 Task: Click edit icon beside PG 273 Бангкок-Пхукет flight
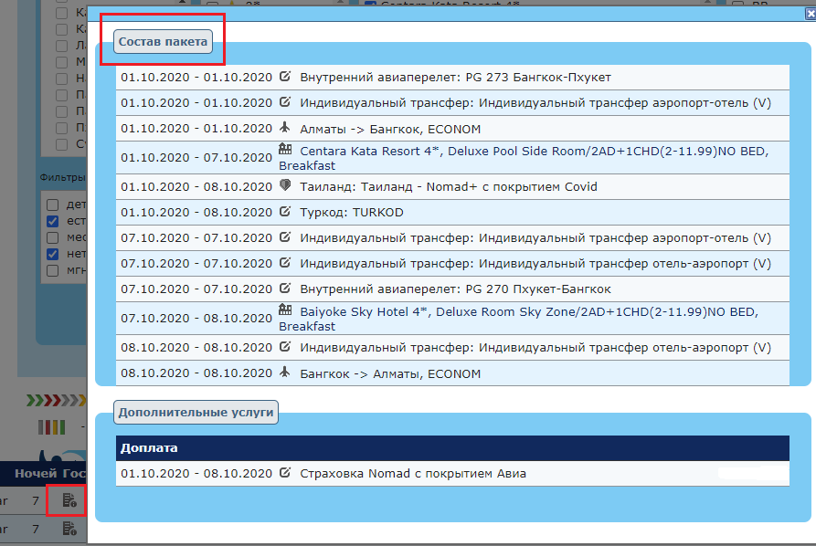point(285,78)
